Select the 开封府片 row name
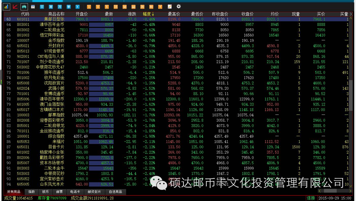The height and width of the screenshot is (201, 356). [56, 46]
